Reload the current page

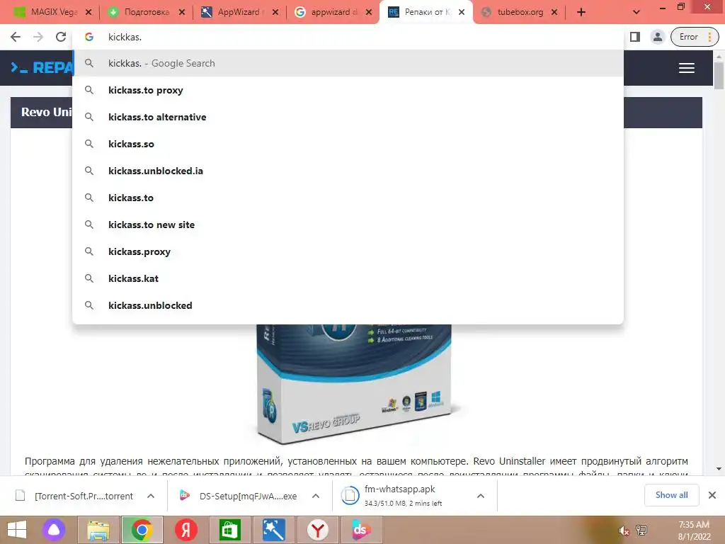point(61,37)
